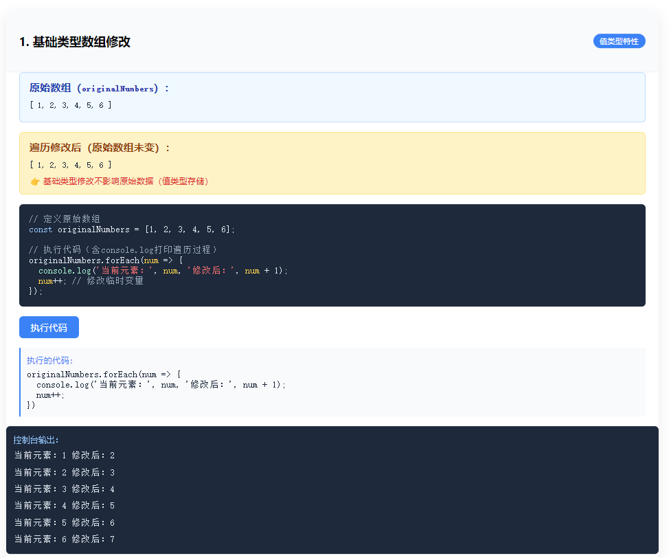
Task: Click output row 当前元素: 3 修改后: 4
Action: click(x=64, y=489)
